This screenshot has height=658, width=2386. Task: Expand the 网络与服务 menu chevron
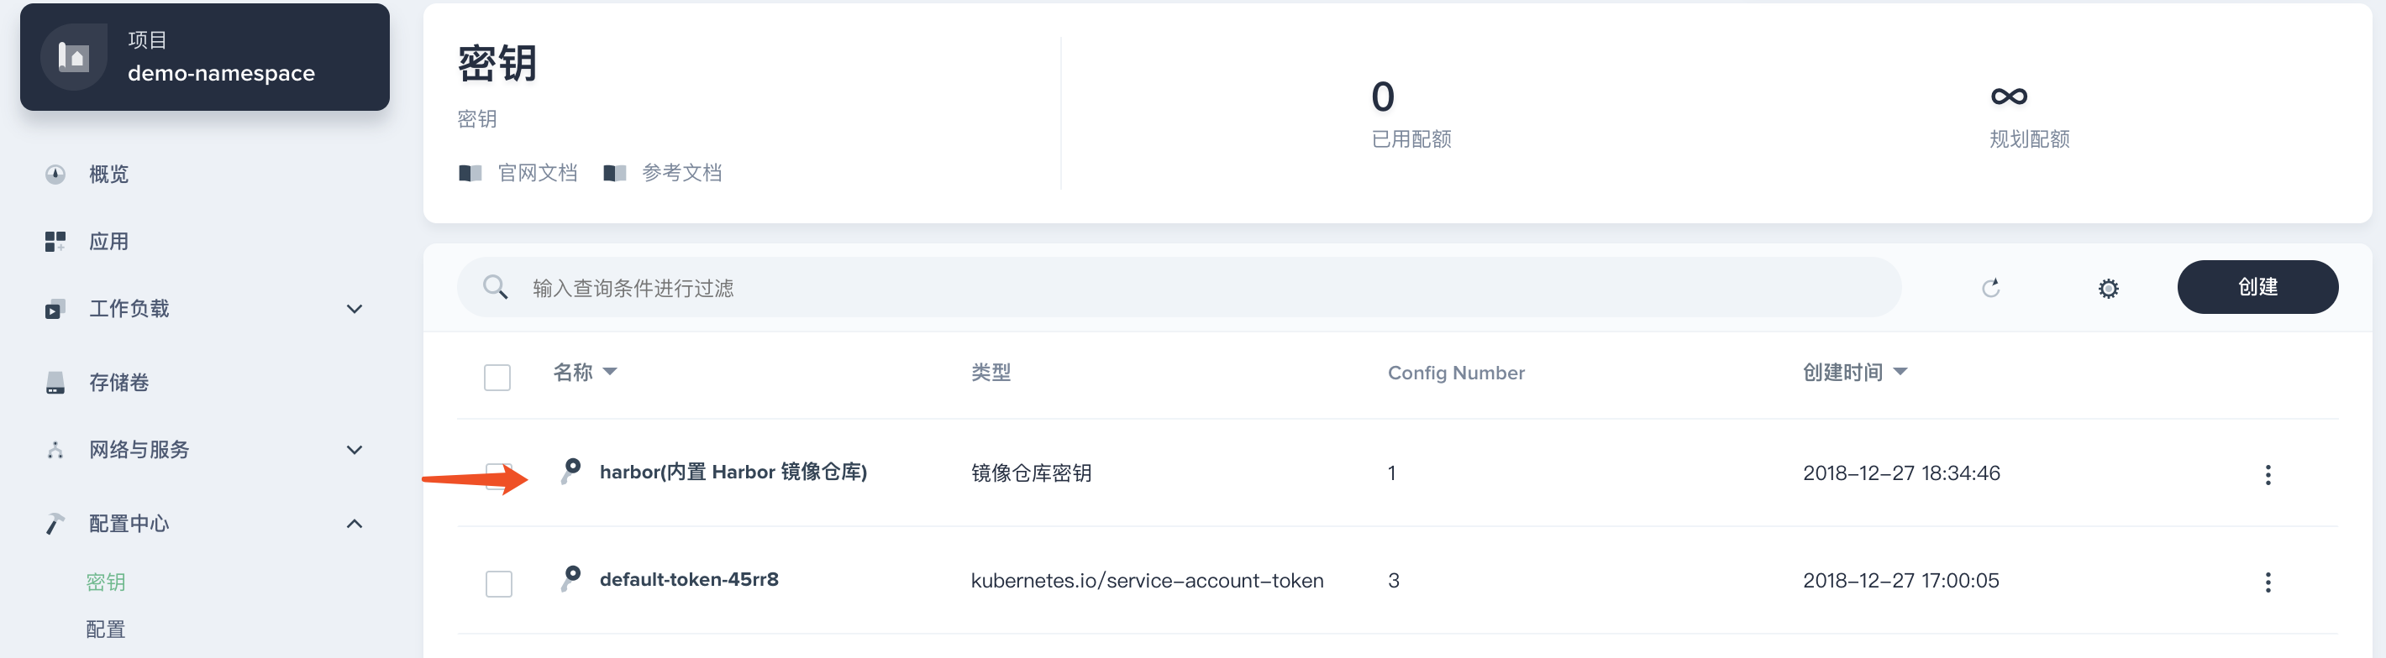pyautogui.click(x=354, y=450)
